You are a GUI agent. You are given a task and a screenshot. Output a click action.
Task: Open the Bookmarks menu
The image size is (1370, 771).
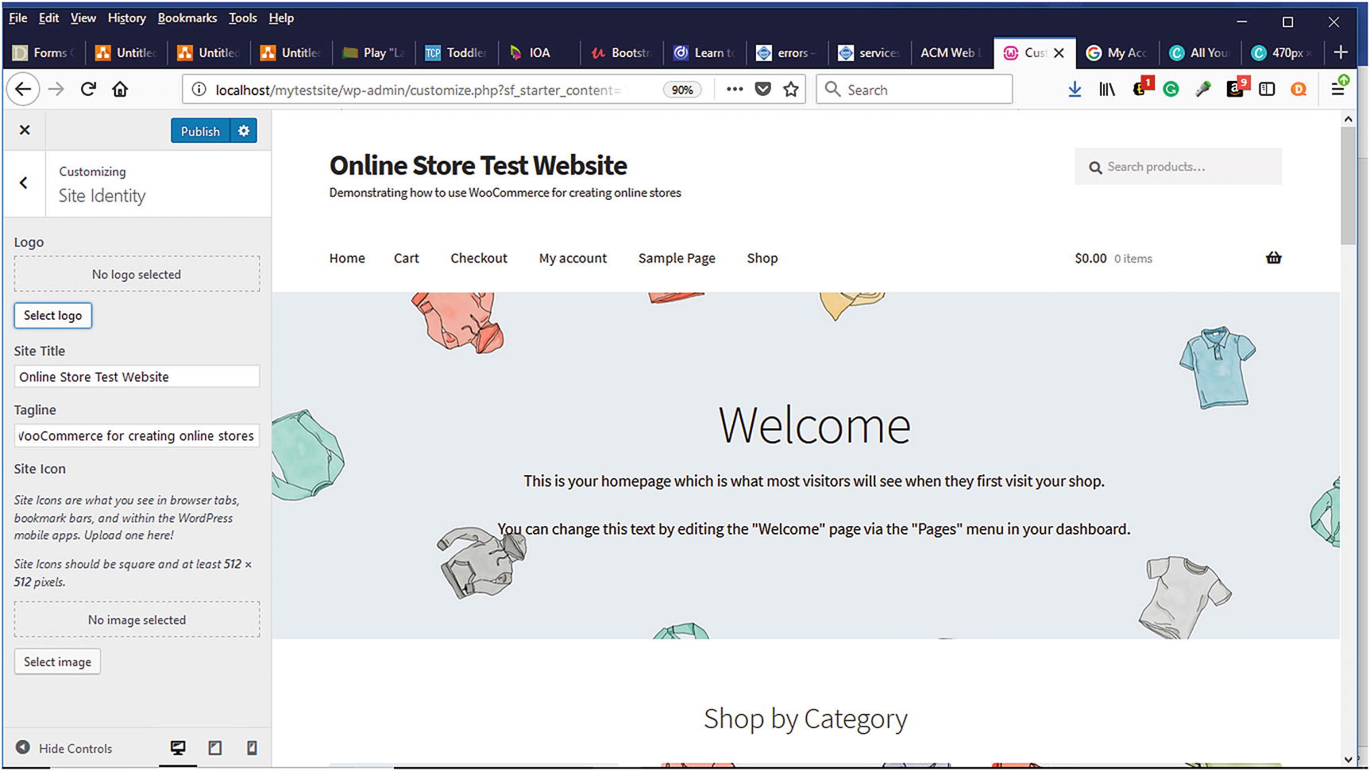click(187, 17)
